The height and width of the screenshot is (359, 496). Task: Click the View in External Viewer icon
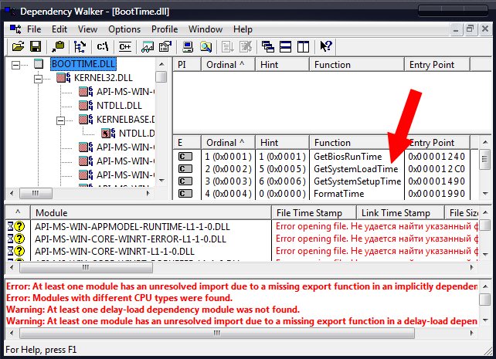pyautogui.click(x=148, y=47)
